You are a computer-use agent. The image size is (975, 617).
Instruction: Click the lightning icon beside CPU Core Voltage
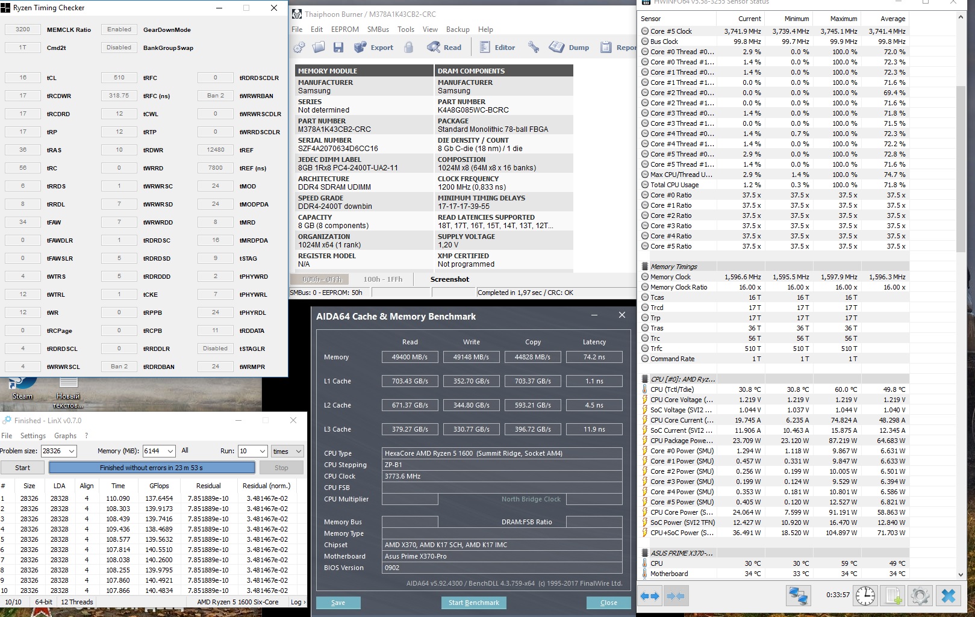coord(644,400)
